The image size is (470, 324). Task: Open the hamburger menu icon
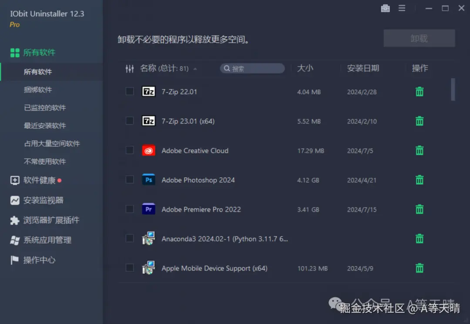pyautogui.click(x=402, y=8)
